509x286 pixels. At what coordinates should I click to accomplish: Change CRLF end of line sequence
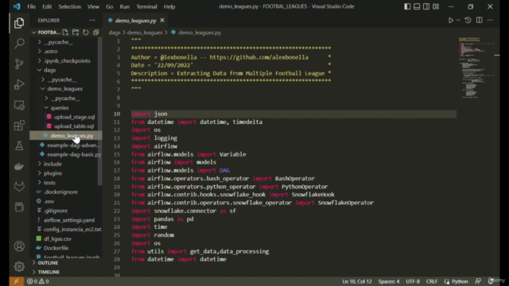(431, 281)
